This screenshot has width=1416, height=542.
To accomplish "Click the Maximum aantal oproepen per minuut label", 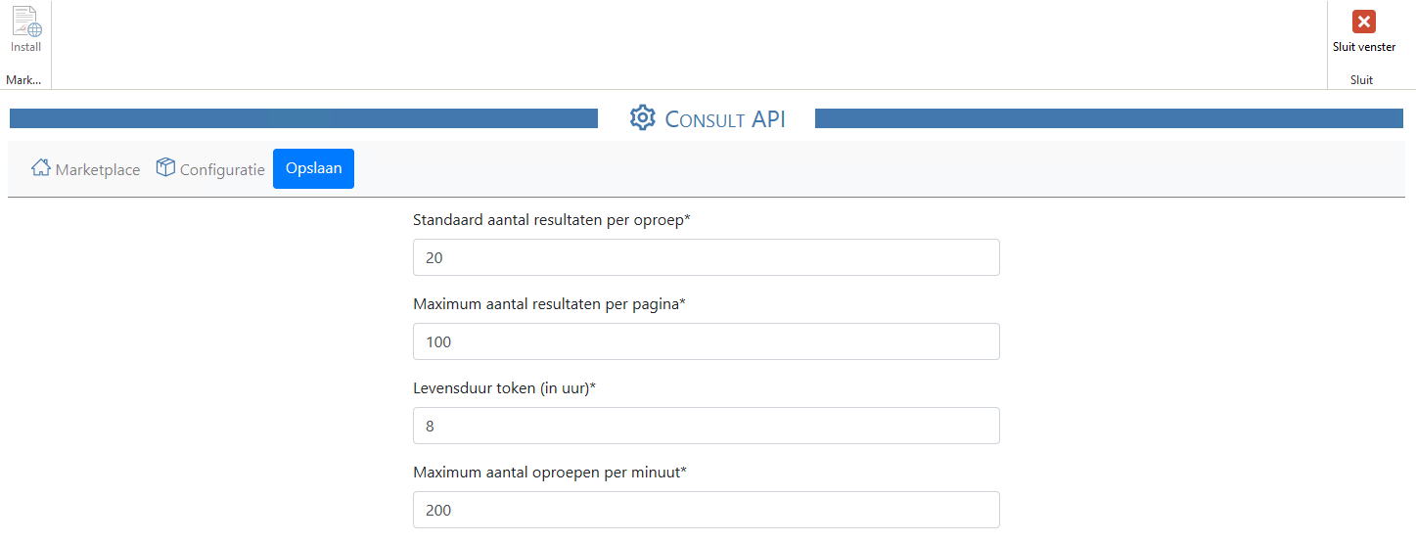I will (549, 473).
